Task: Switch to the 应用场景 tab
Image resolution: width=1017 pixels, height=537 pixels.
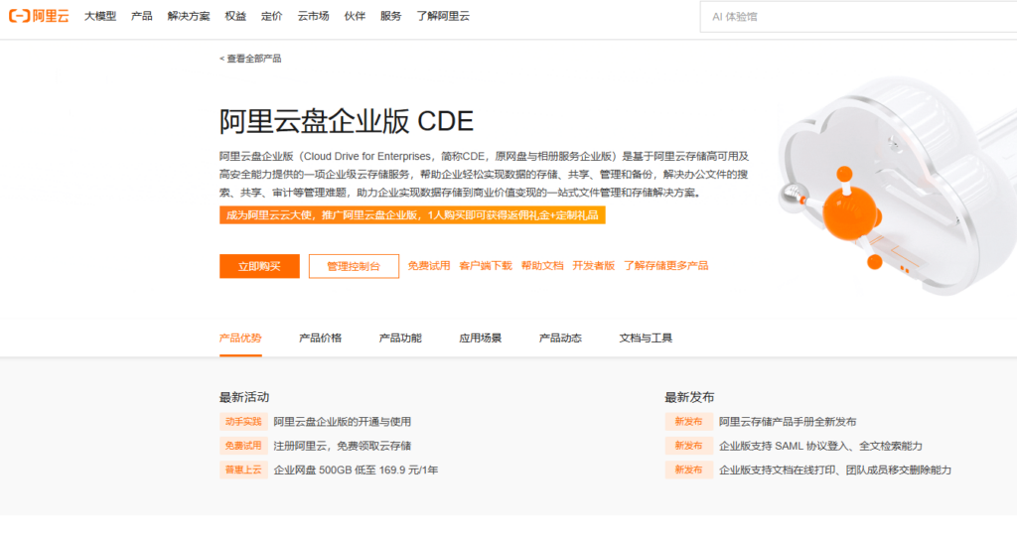Action: click(480, 337)
